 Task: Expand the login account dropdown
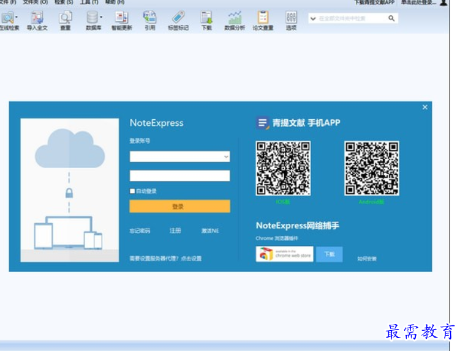226,157
